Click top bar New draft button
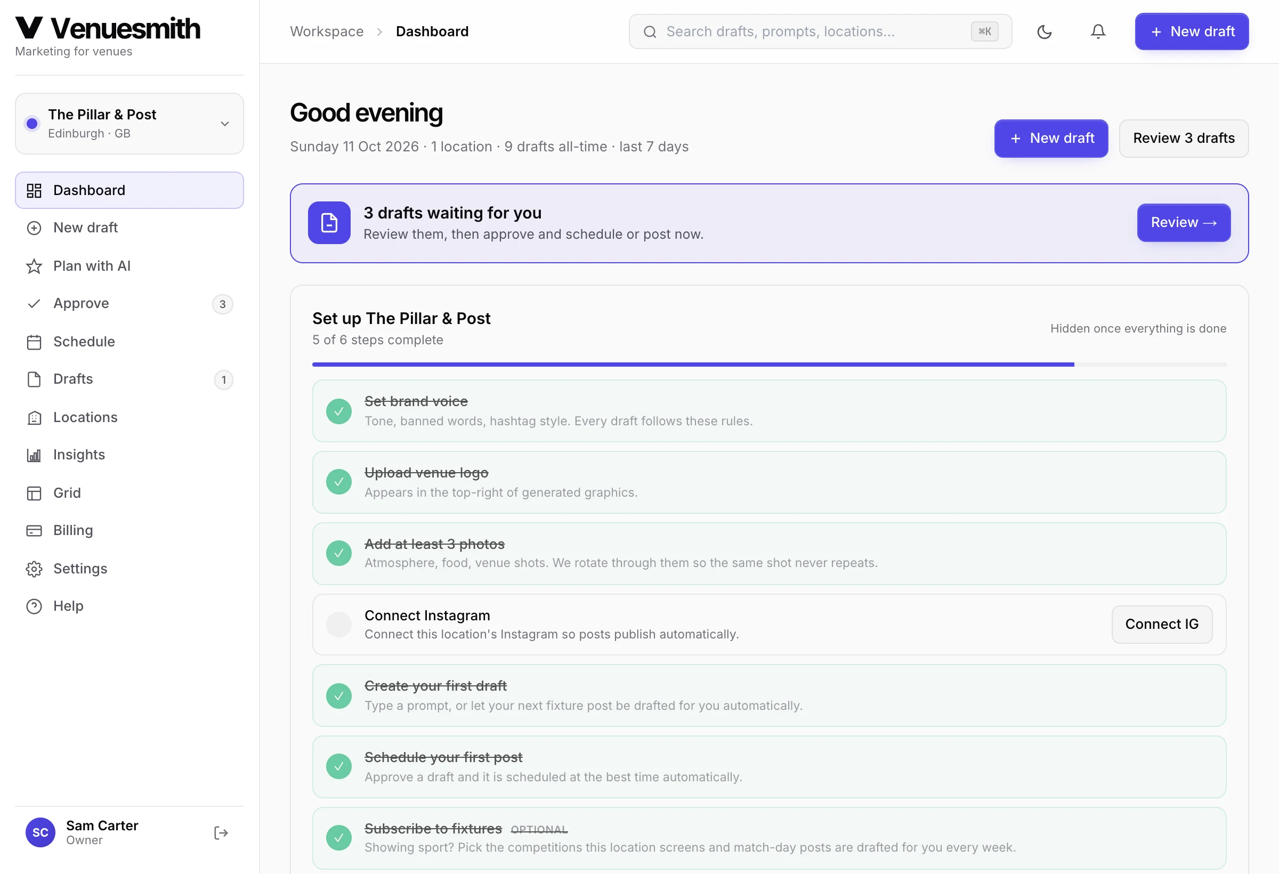Screen dimensions: 1279x874 1192,31
